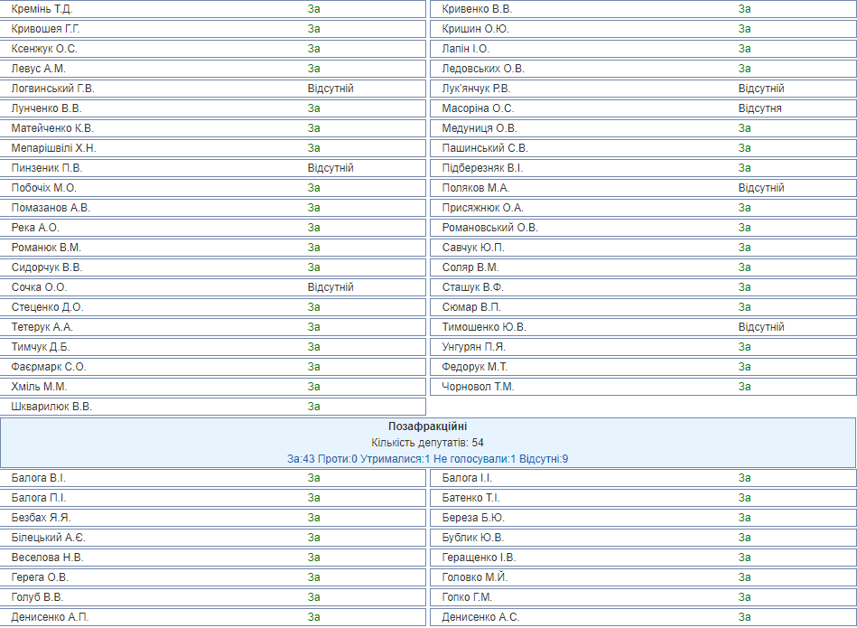Viewport: 857px width, 628px height.
Task: Click Поляков М.А. name
Action: pyautogui.click(x=476, y=188)
